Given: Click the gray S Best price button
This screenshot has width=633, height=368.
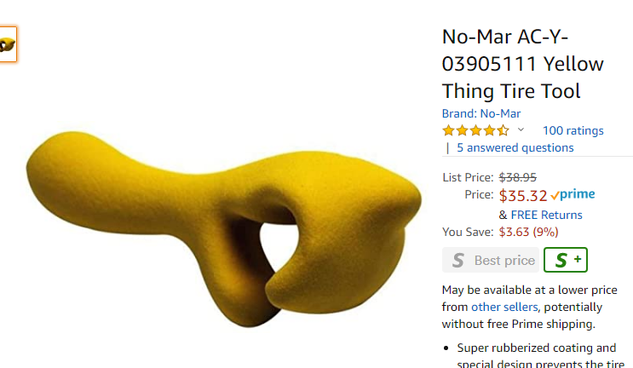Looking at the screenshot, I should click(x=491, y=260).
